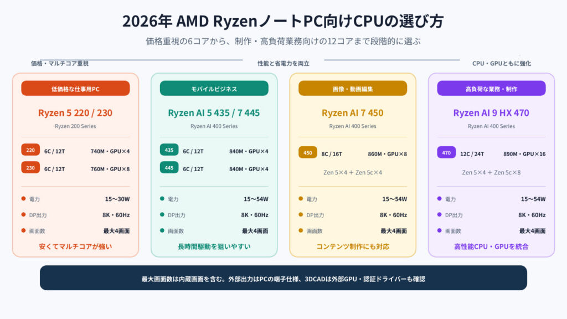The image size is (567, 319).
Task: Click the main title 2026年 AMD Ryzen
Action: [283, 21]
